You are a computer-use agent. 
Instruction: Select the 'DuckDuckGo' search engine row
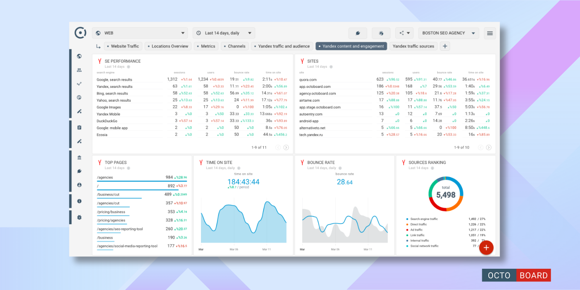pos(192,121)
